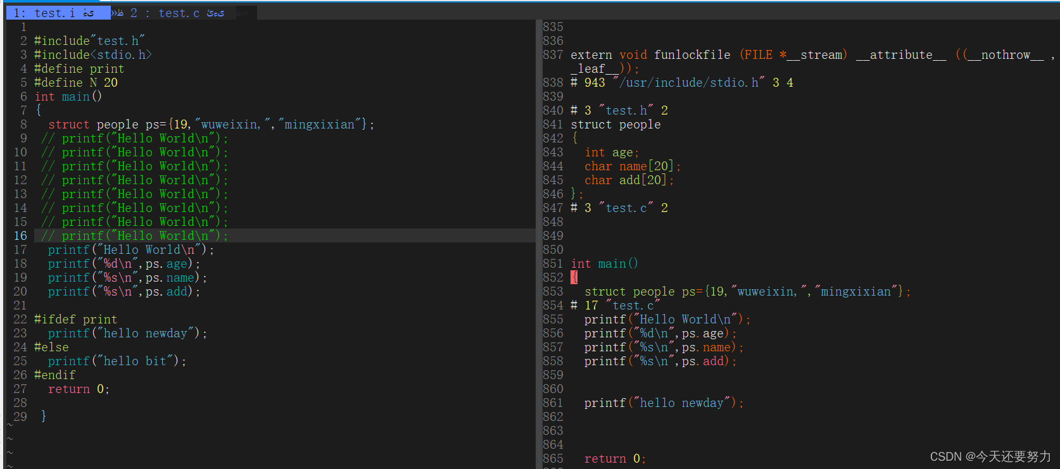Click the '#else' directive line

tap(51, 347)
